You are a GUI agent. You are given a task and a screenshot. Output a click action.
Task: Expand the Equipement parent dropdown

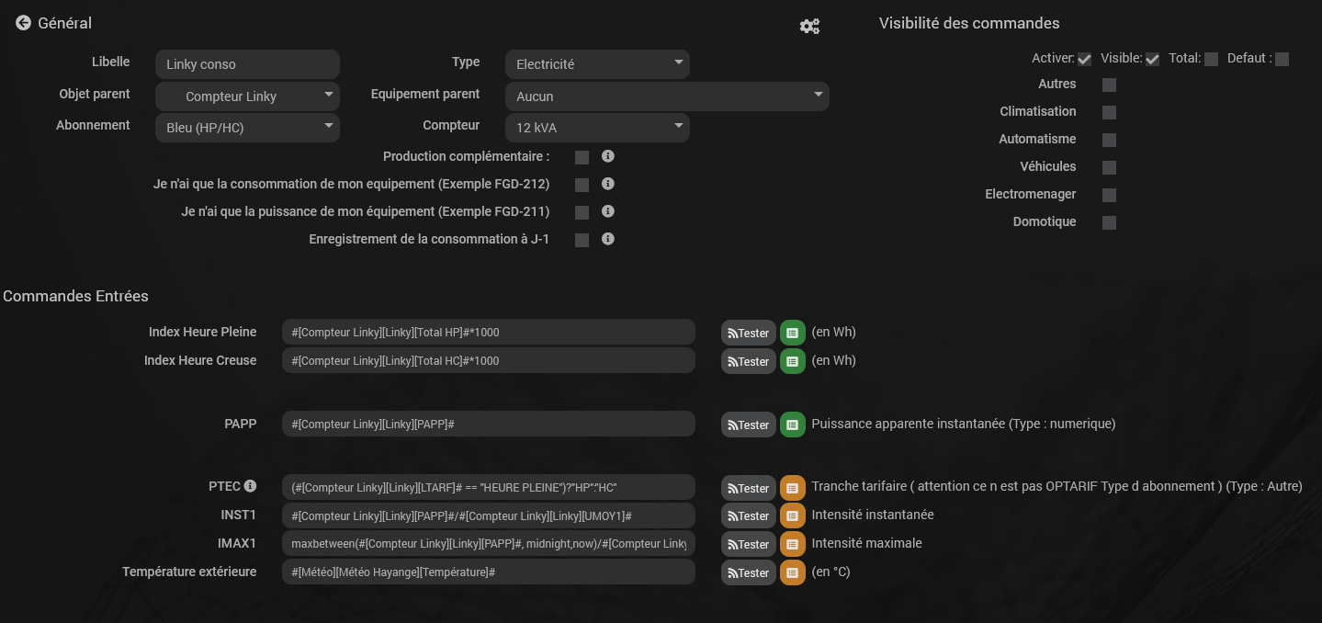(667, 96)
